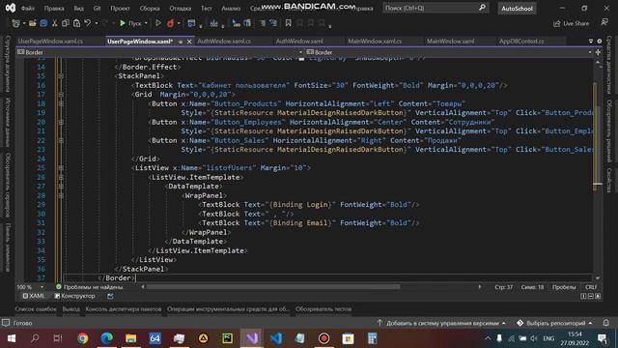
Task: Click the swap panes icon next to Конструктор
Action: pyautogui.click(x=110, y=296)
